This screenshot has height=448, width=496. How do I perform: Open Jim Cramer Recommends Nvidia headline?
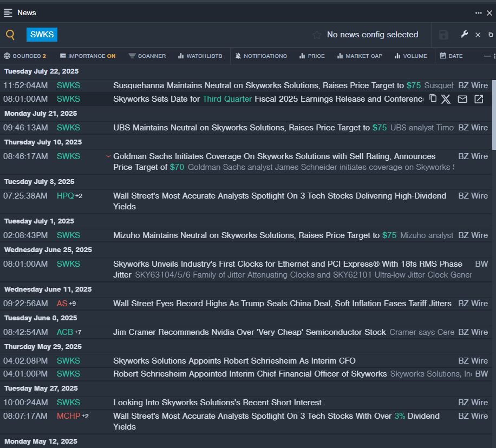click(250, 332)
